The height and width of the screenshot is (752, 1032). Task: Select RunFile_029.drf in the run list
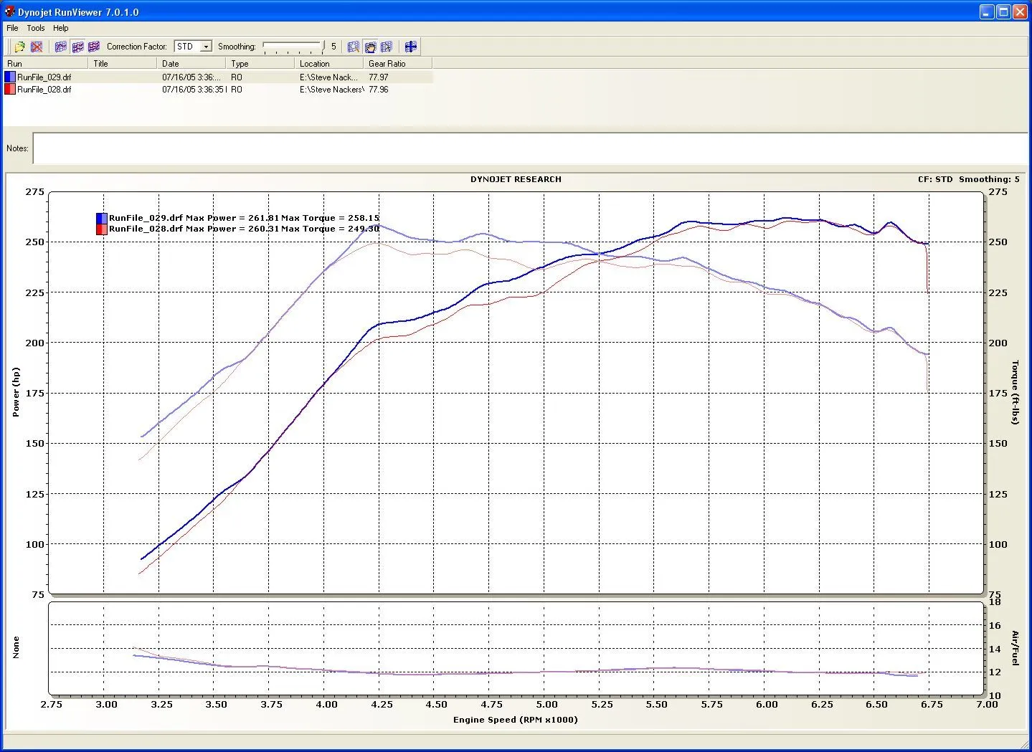pyautogui.click(x=44, y=77)
